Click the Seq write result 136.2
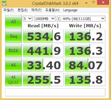Screen dimensions: 111x100 [x=85, y=36]
